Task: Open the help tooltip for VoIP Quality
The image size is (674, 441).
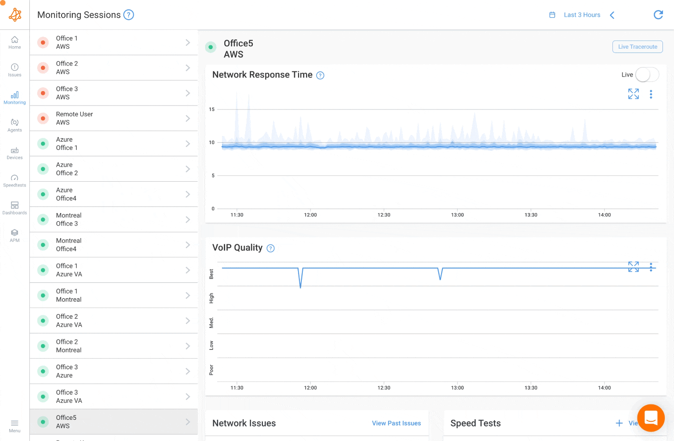Action: (x=271, y=248)
